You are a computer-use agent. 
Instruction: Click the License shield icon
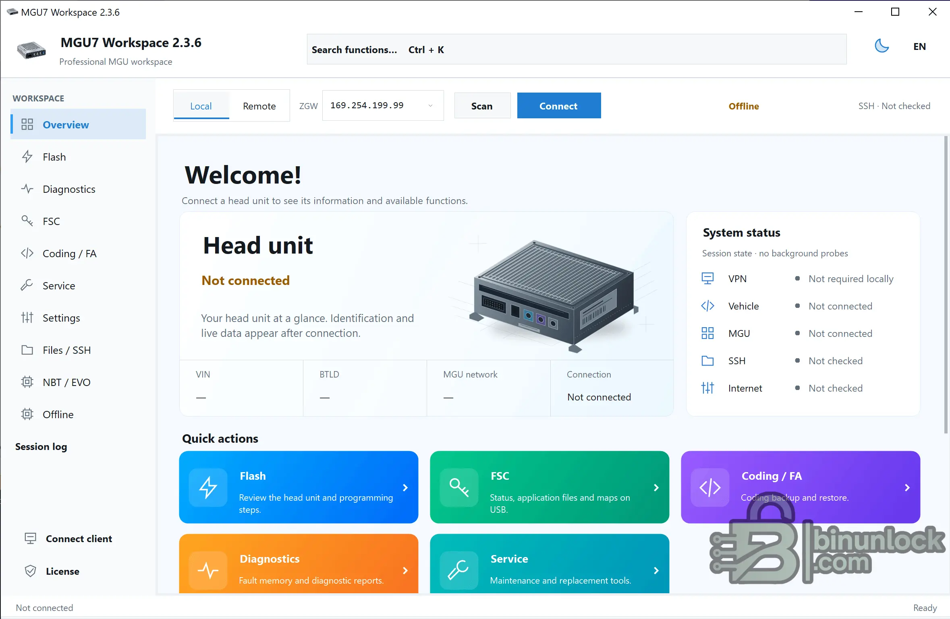(30, 571)
